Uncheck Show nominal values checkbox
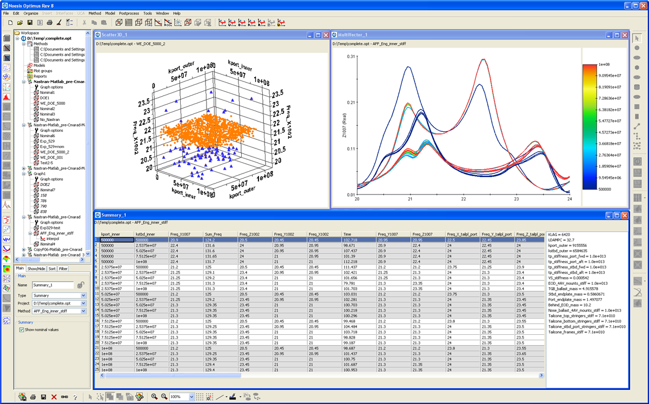The height and width of the screenshot is (404, 649). click(x=22, y=329)
